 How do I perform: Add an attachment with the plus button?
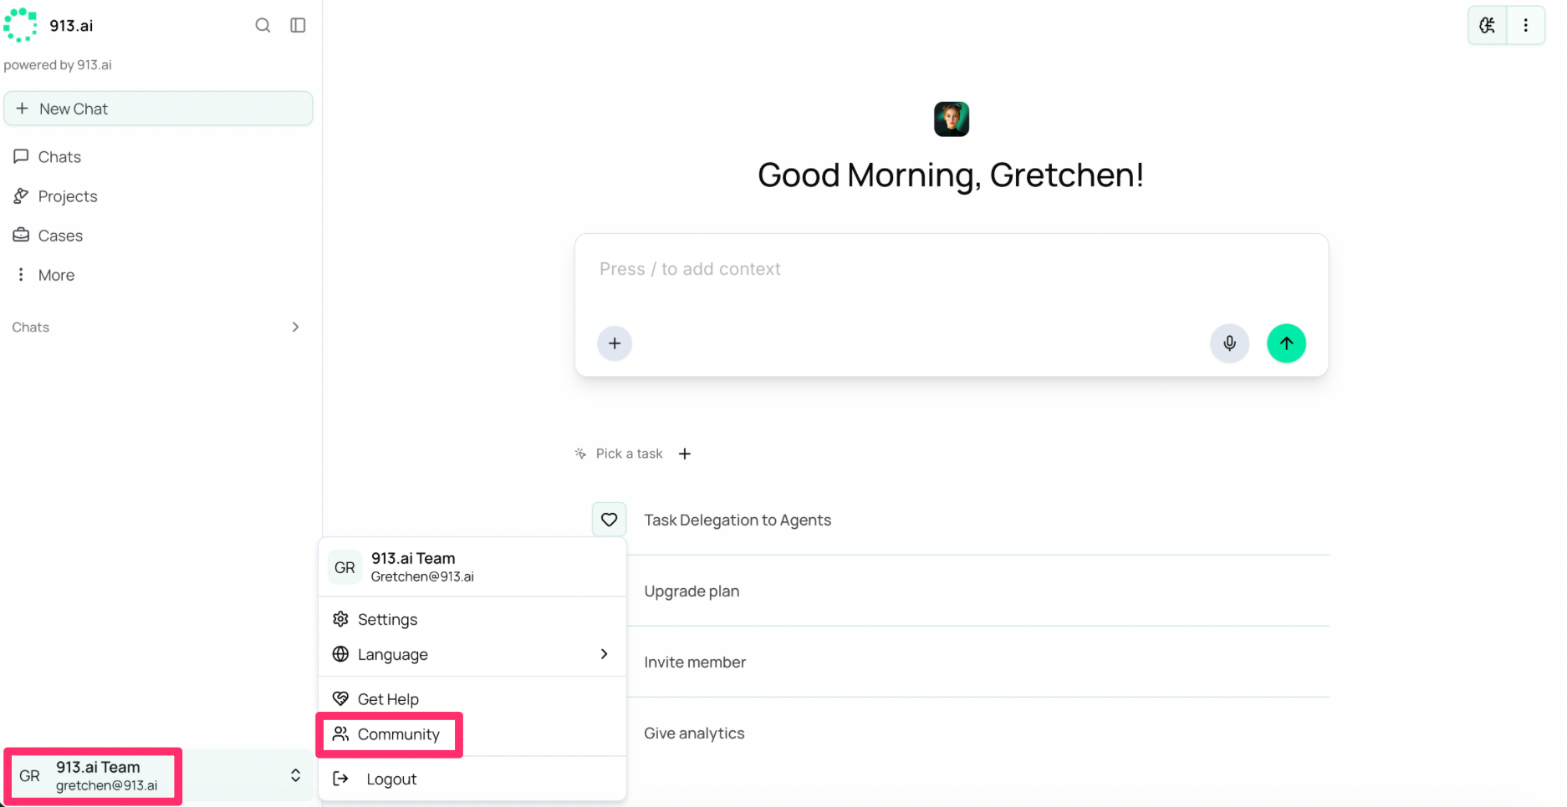(615, 343)
